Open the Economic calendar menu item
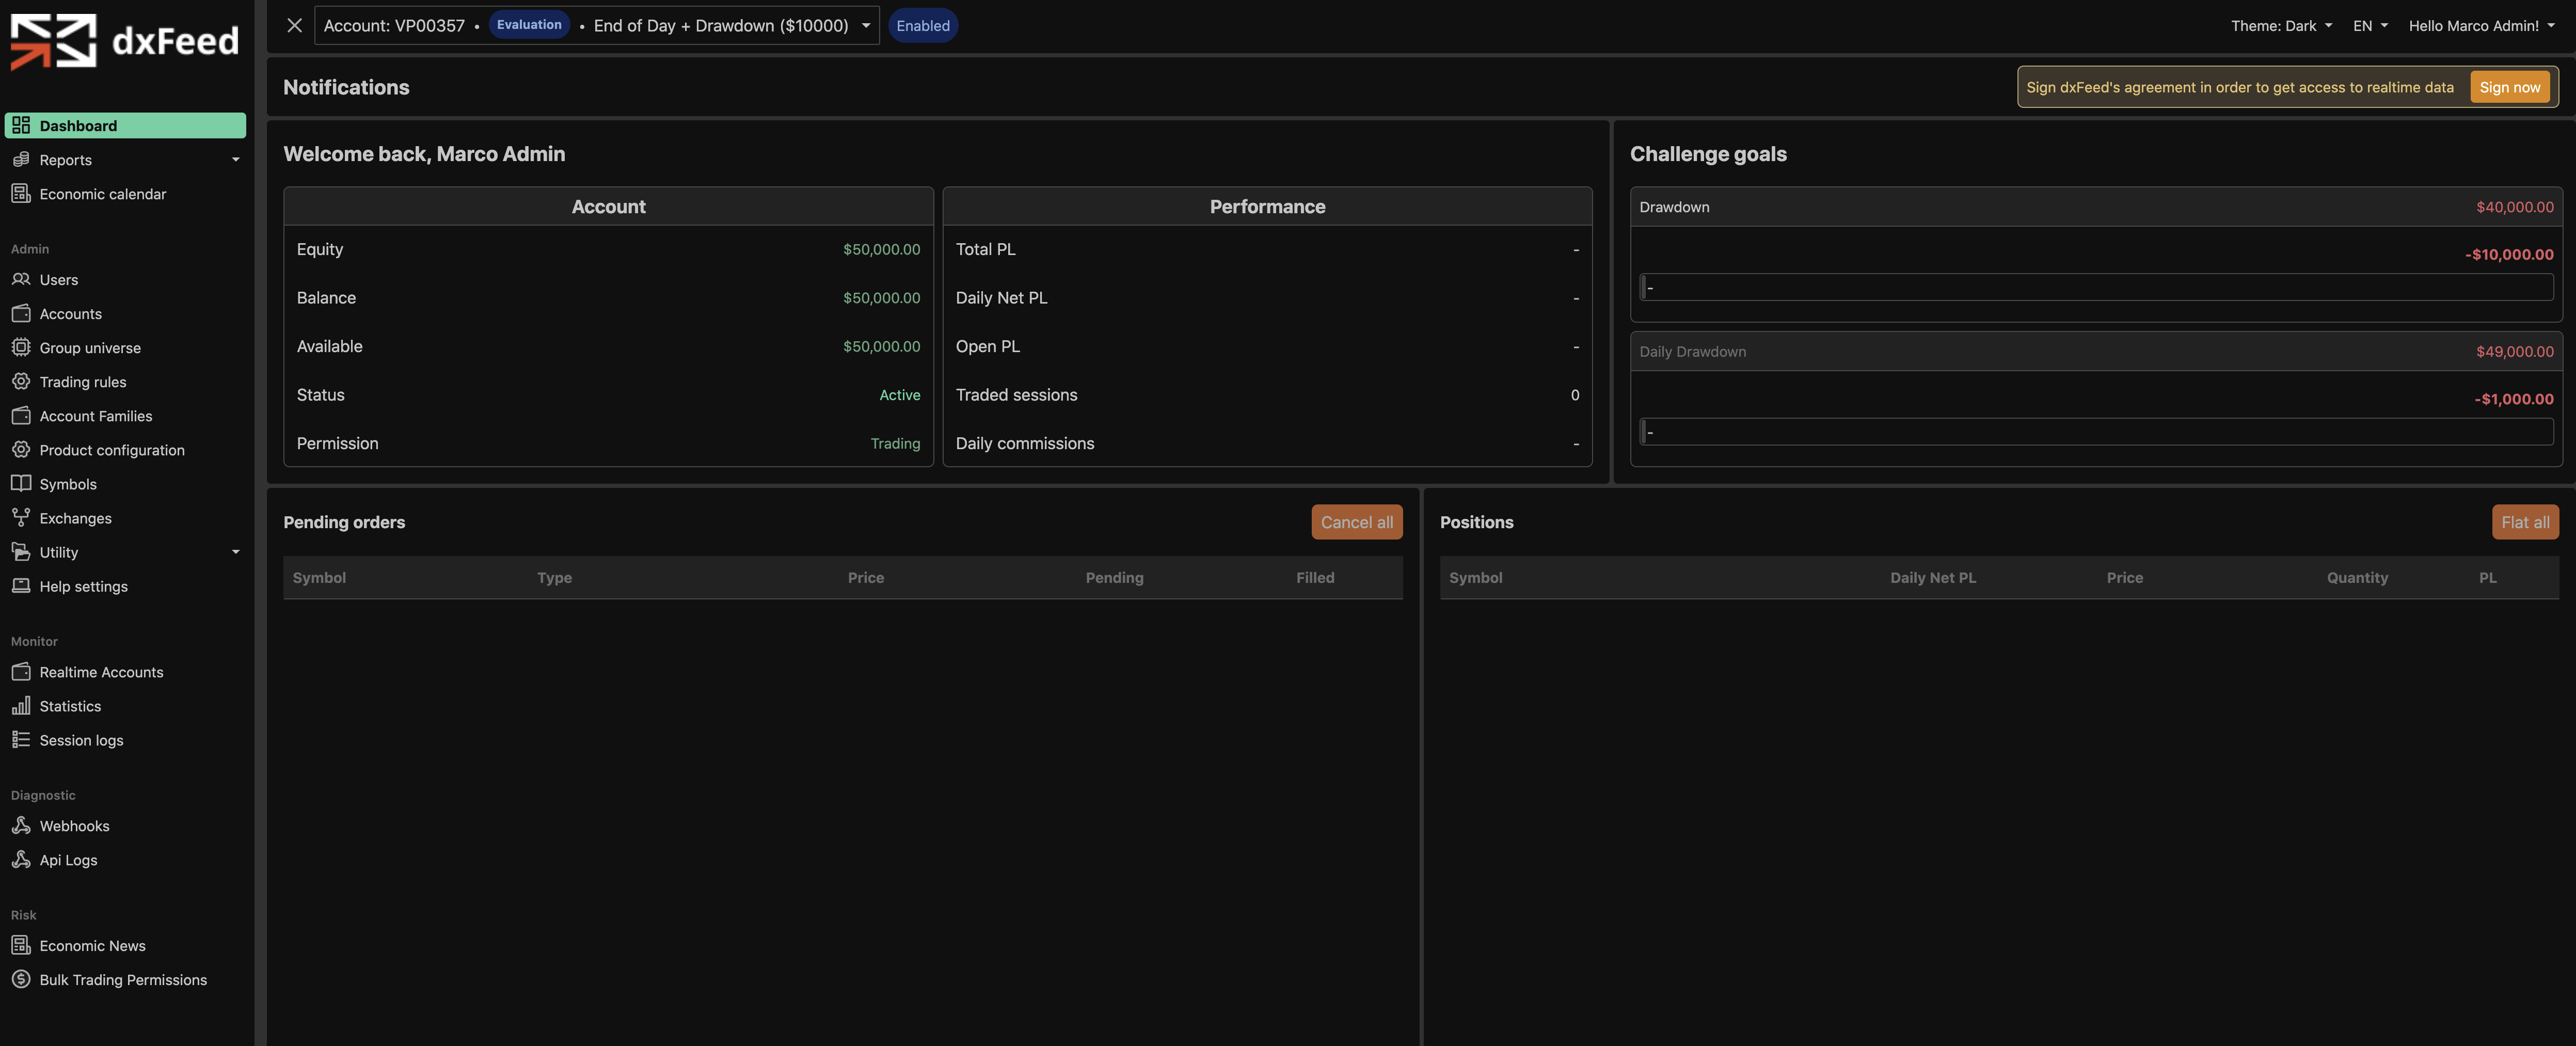Screen dimensions: 2576x1046 (103, 194)
